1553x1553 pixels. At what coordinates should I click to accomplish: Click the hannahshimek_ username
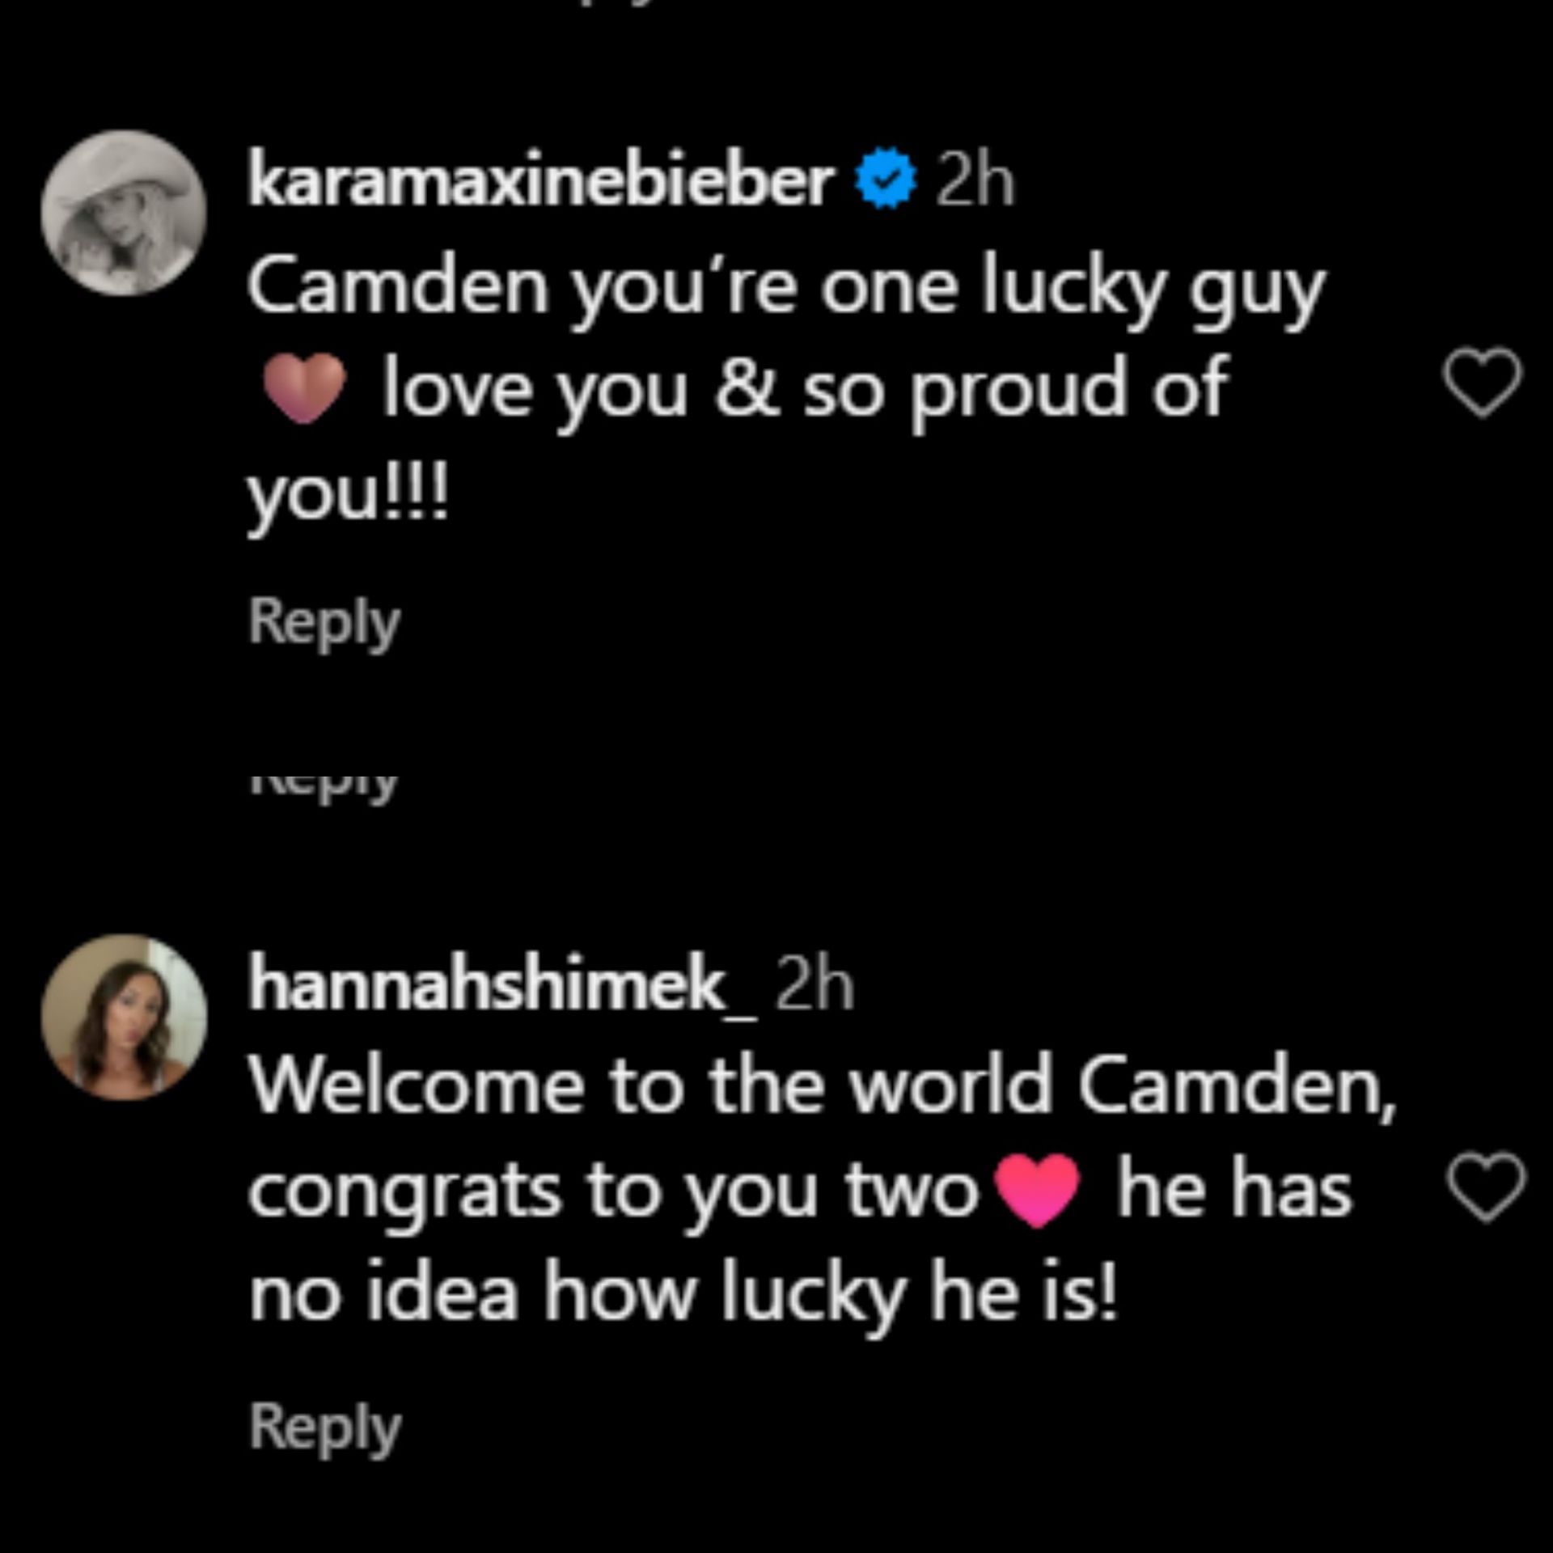coord(502,986)
